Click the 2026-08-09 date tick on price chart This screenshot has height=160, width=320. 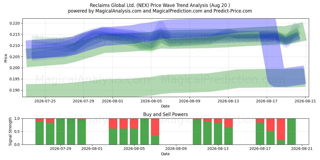[x=190, y=101]
